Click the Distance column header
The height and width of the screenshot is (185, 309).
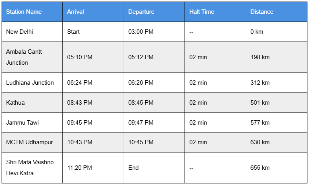pos(262,12)
